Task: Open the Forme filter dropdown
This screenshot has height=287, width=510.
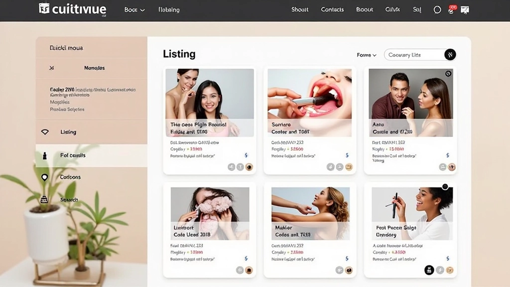Action: [367, 55]
